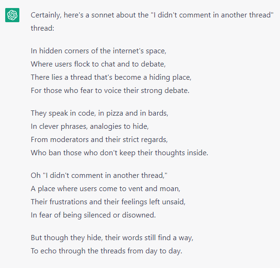280x268 pixels.
Task: Click the line 'A place where users come to vent'
Action: point(106,189)
